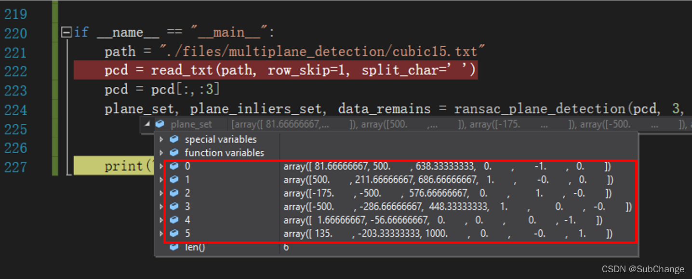The width and height of the screenshot is (692, 279).
Task: Click array value starting with -500., -286.66666667
Action: point(457,207)
